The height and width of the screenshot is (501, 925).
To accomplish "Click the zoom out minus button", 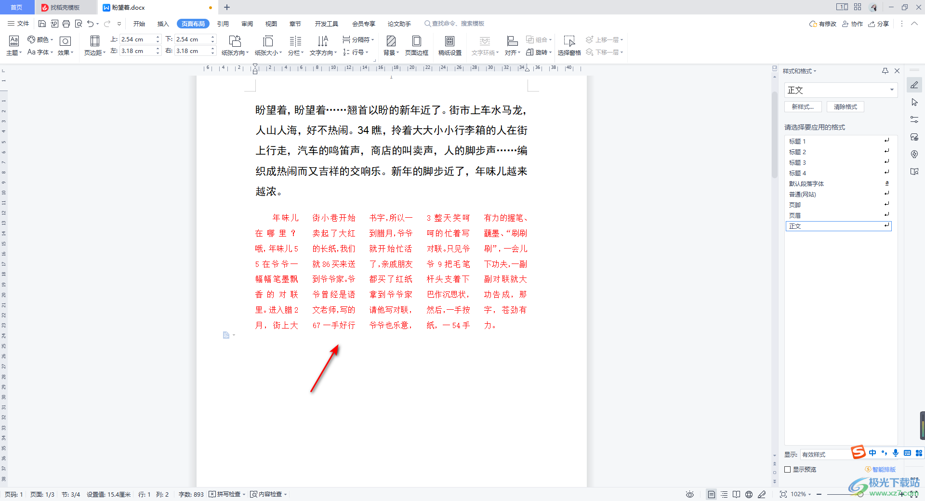I will tap(819, 494).
